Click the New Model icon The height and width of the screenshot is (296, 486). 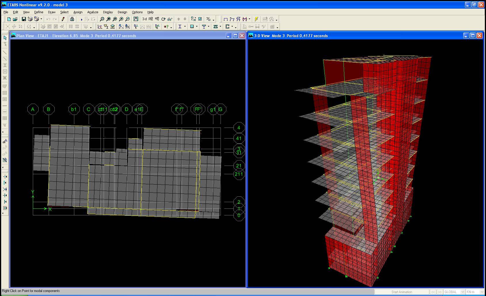point(9,19)
